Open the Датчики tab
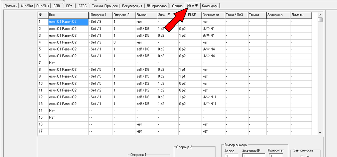337x157 pixels. pyautogui.click(x=9, y=6)
